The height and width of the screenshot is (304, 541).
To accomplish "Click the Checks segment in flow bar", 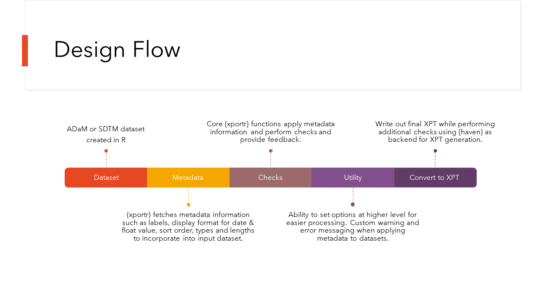I will click(x=270, y=177).
